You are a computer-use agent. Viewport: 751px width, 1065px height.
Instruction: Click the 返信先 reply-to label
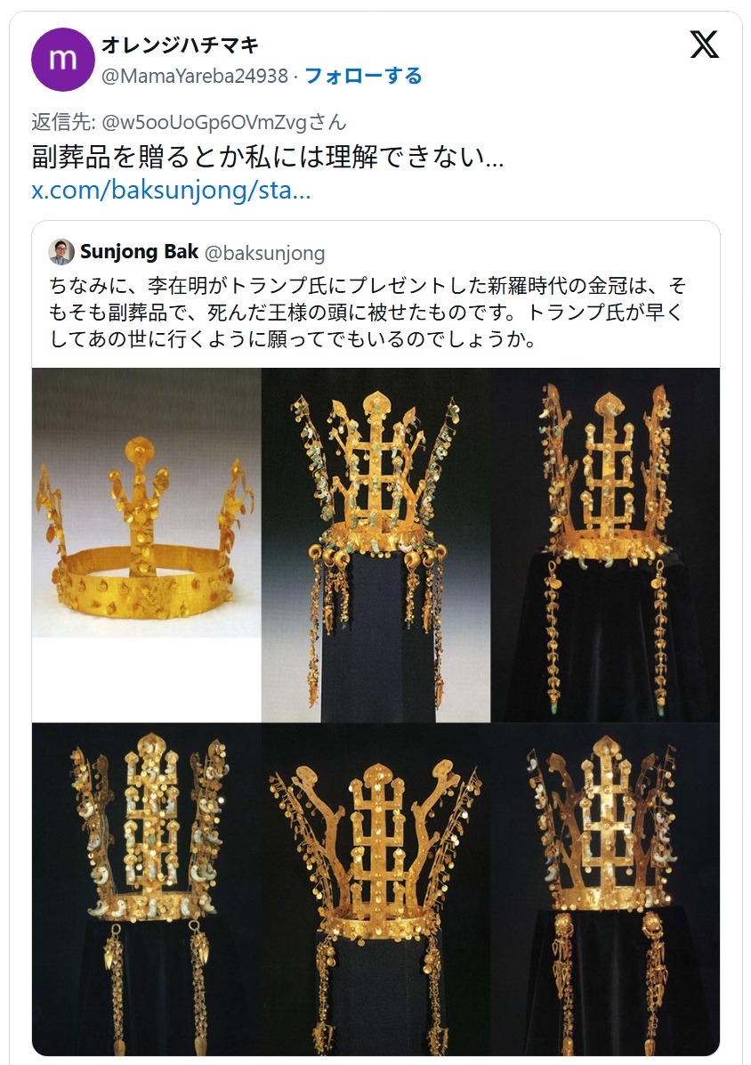coord(63,122)
